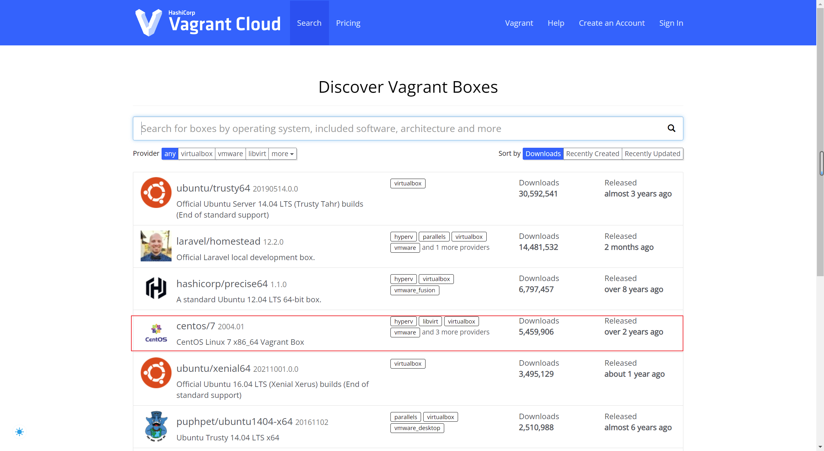This screenshot has height=451, width=824.
Task: Click the Create an Account button
Action: (612, 23)
